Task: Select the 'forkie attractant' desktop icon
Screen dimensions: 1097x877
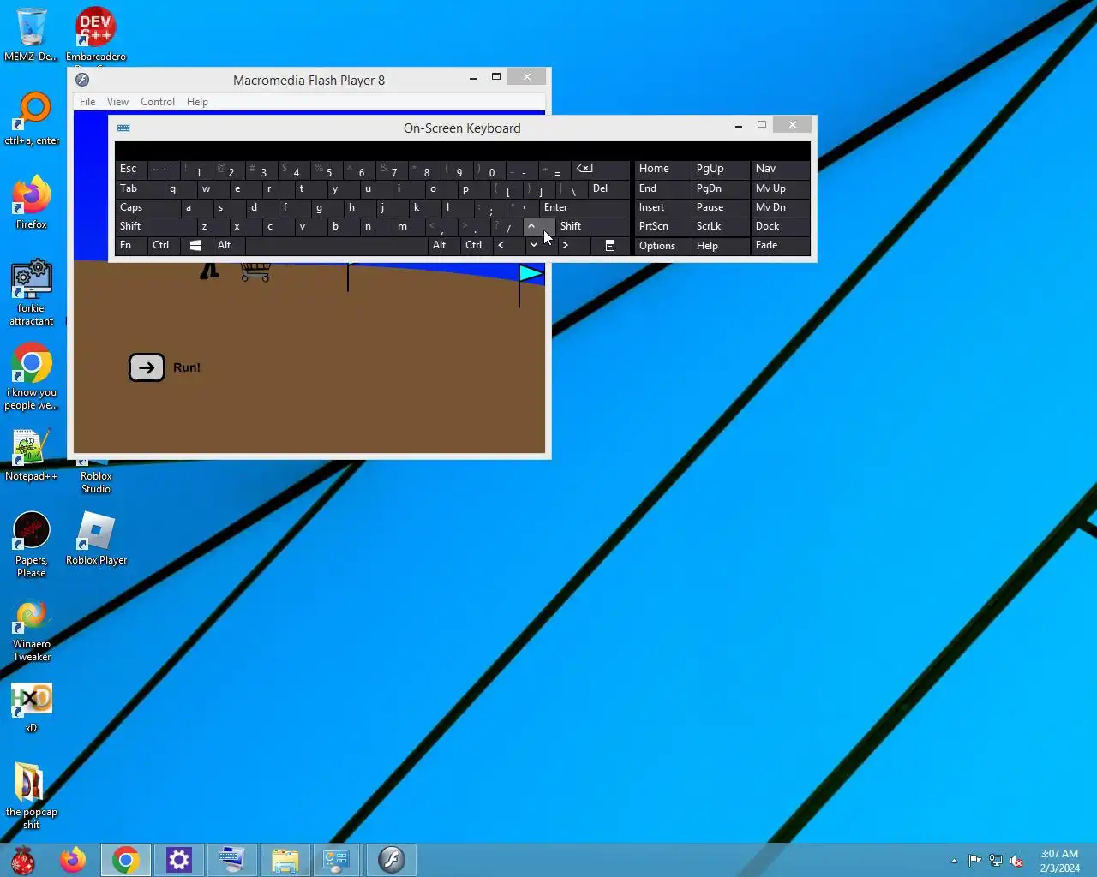Action: (x=32, y=292)
